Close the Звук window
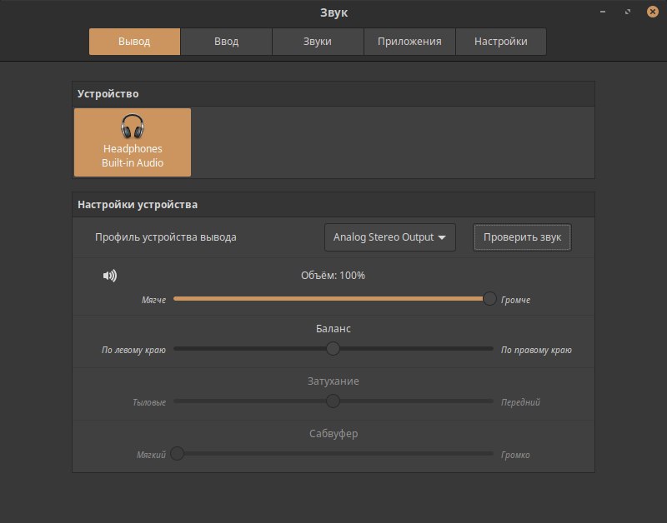Viewport: 667px width, 523px height. [x=652, y=12]
